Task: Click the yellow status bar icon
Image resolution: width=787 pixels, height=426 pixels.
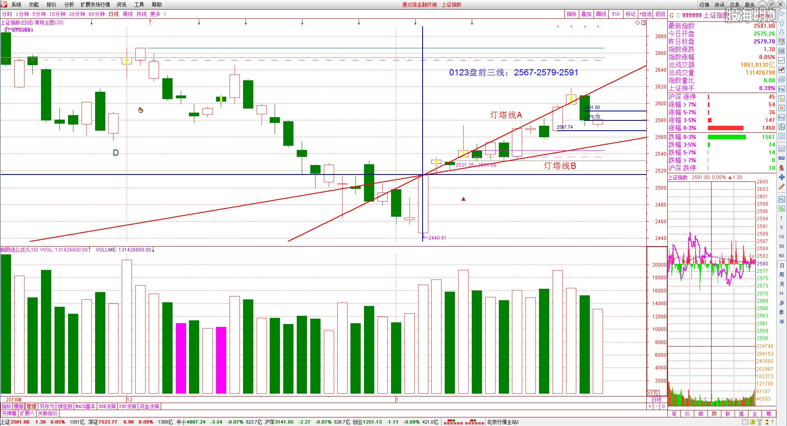Action: point(753,422)
